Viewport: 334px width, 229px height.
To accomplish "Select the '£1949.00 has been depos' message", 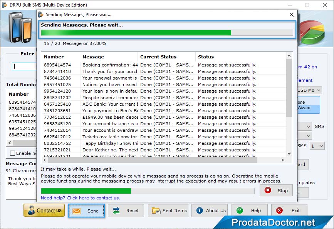I will [110, 117].
